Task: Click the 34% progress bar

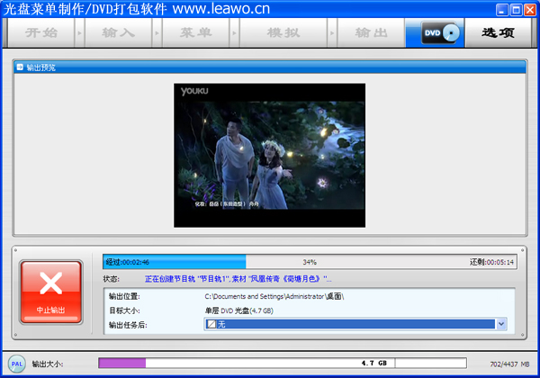Action: 310,262
